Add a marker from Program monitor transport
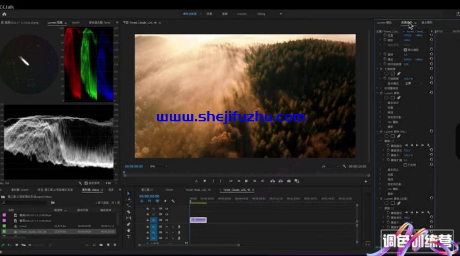The height and width of the screenshot is (256, 460). 205,181
